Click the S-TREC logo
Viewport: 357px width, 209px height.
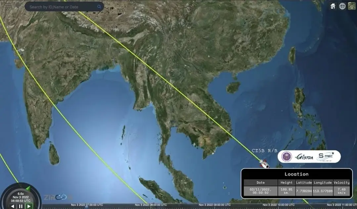326,157
